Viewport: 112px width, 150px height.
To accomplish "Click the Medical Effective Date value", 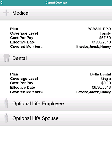I will coord(101,42).
